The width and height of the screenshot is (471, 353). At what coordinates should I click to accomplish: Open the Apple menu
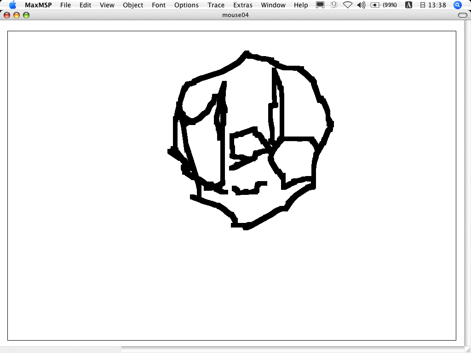(x=12, y=5)
